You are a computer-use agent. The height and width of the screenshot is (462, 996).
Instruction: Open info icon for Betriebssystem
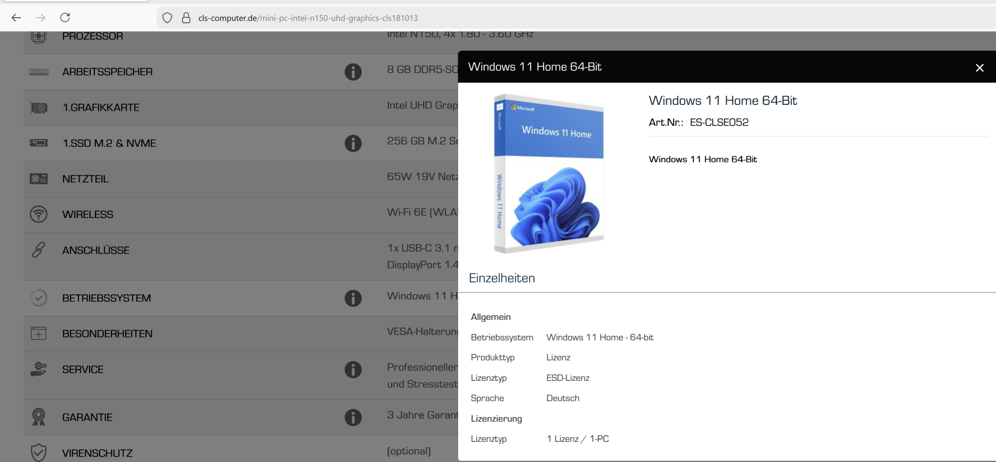coord(353,298)
